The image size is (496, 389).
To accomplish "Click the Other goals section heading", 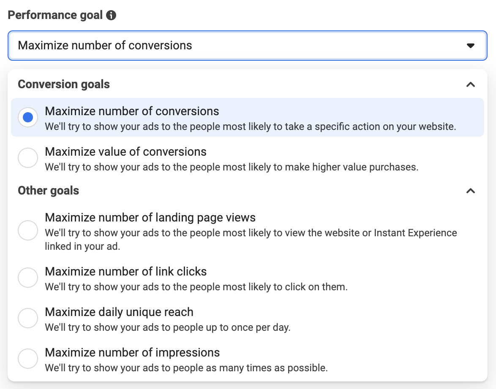I will 49,191.
